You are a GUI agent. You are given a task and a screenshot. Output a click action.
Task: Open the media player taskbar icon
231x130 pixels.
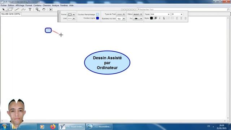pos(42,127)
